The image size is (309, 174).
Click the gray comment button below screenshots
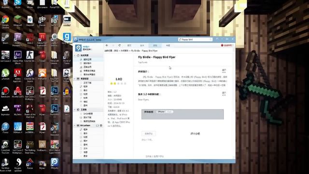(x=149, y=133)
